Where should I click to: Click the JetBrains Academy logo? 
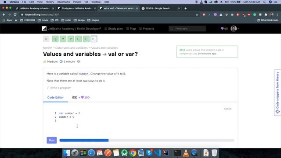[x=44, y=29]
